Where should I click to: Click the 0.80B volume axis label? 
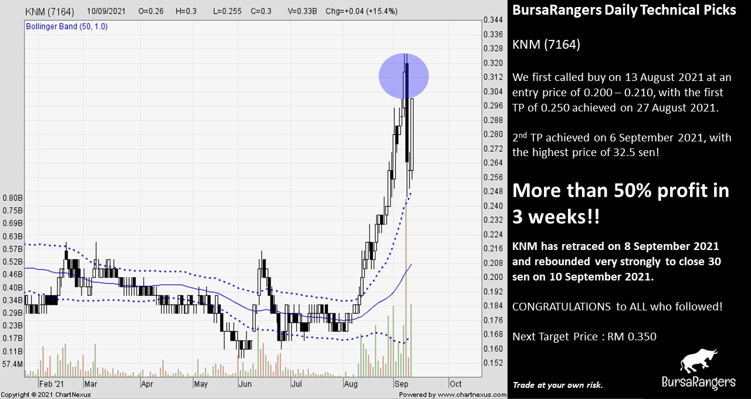[x=12, y=198]
